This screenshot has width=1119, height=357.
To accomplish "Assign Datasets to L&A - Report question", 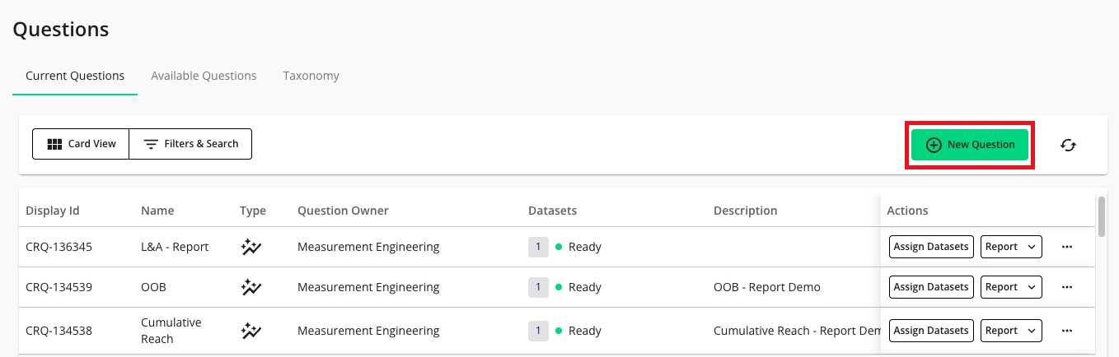I will (931, 247).
